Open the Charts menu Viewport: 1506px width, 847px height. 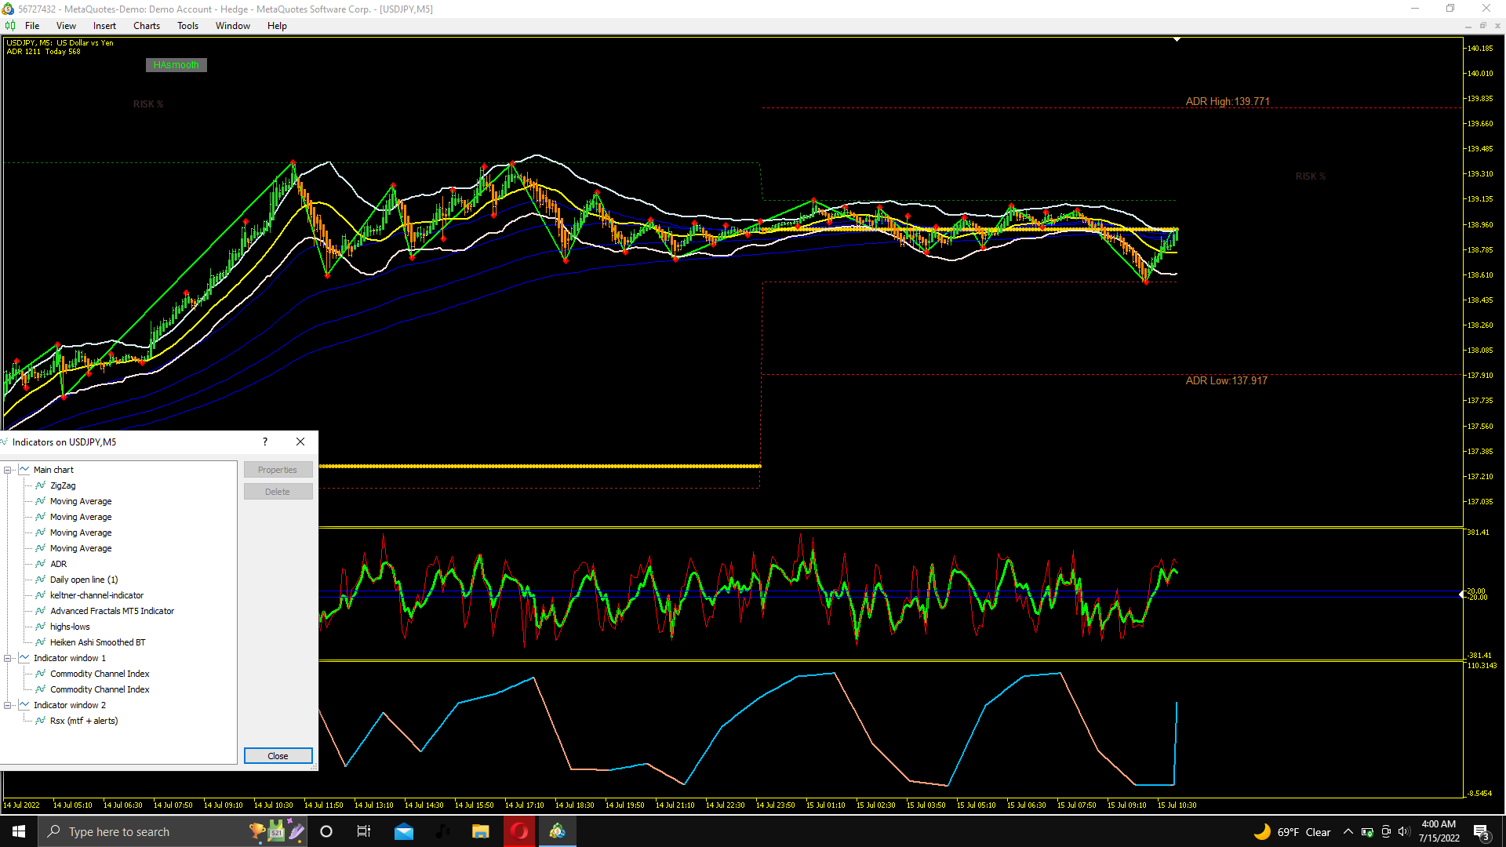(146, 26)
